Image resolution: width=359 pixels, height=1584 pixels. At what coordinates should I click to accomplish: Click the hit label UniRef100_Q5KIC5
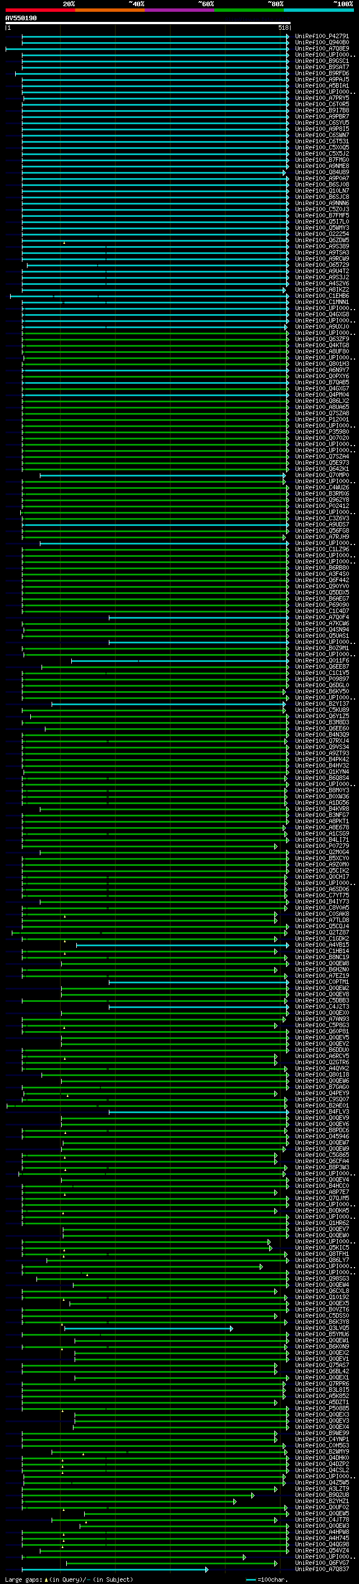click(x=322, y=1247)
